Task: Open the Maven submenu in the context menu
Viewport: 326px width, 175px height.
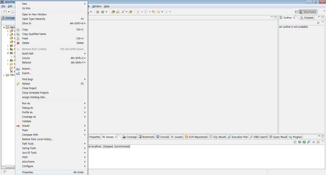Action: pos(26,126)
